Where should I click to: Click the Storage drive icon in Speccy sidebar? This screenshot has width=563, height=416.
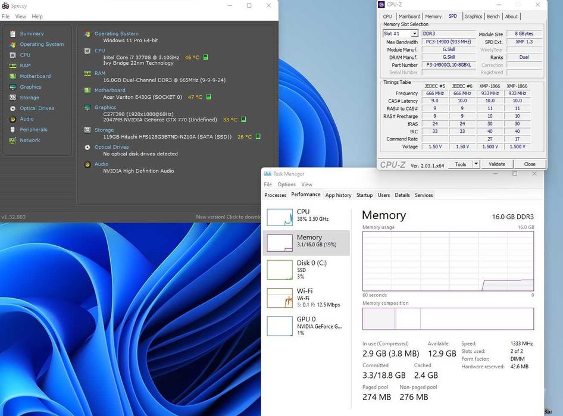[x=13, y=98]
